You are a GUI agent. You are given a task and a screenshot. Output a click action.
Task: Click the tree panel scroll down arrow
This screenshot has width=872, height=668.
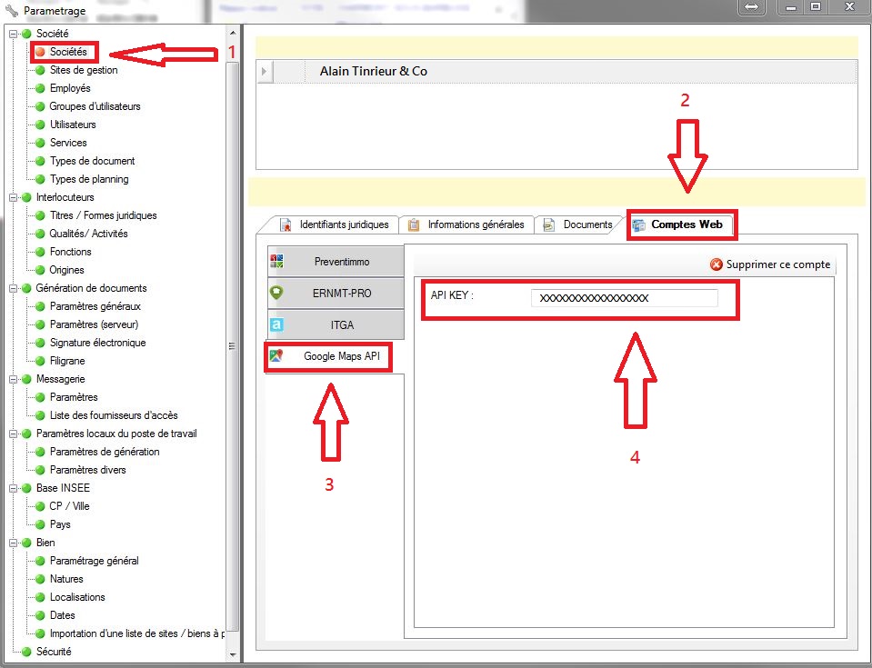234,653
